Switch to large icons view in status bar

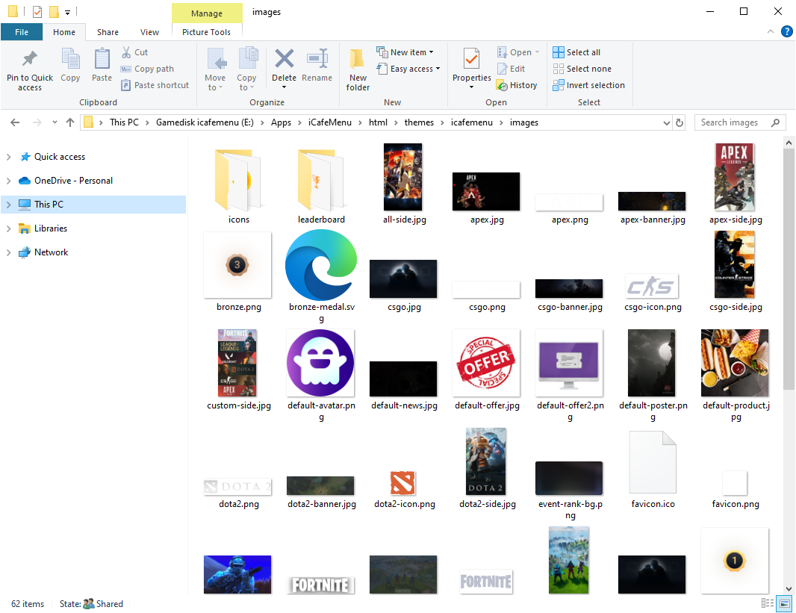pyautogui.click(x=784, y=603)
